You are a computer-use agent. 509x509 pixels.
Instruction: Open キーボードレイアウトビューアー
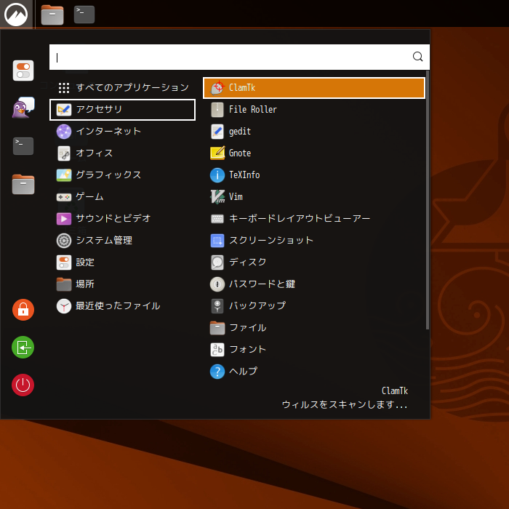click(x=314, y=218)
